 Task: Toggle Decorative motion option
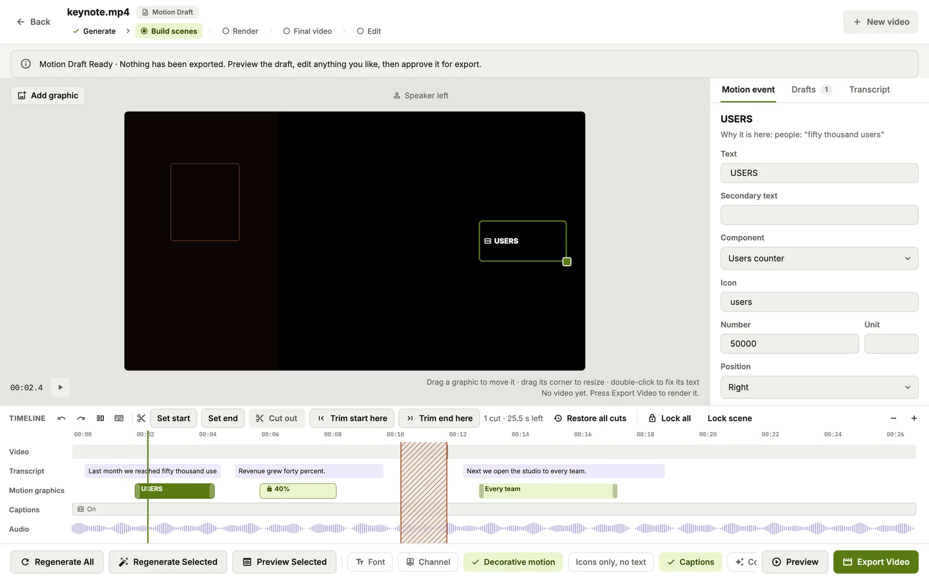click(513, 562)
